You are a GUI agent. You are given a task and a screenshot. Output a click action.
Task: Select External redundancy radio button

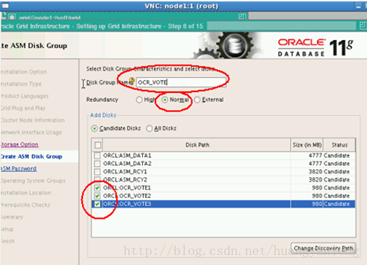[197, 100]
